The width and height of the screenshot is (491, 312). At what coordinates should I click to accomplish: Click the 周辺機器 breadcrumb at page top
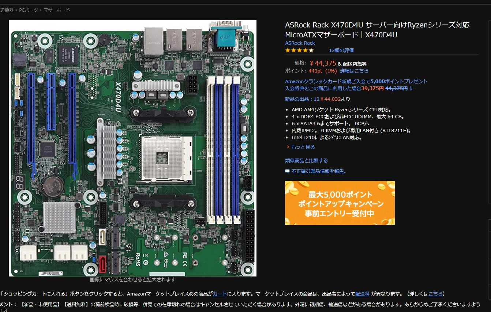click(x=6, y=10)
